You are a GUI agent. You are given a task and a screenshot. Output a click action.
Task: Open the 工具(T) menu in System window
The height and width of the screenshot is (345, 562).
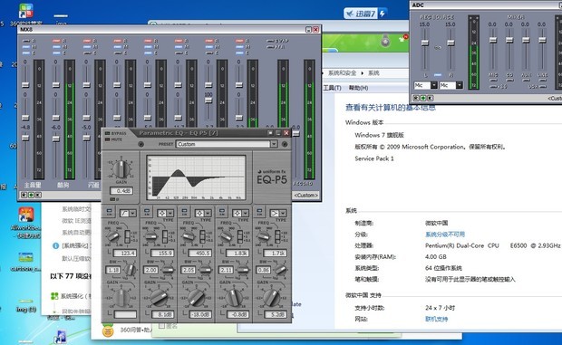[x=333, y=88]
